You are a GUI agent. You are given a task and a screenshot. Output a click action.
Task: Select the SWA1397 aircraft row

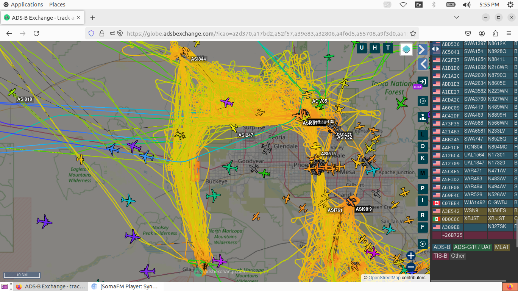pyautogui.click(x=475, y=44)
